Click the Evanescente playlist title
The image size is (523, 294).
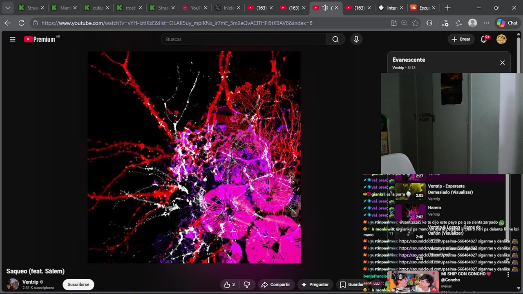409,60
